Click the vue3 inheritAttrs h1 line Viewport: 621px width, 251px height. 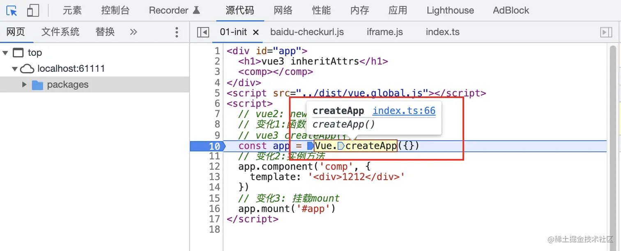click(313, 62)
